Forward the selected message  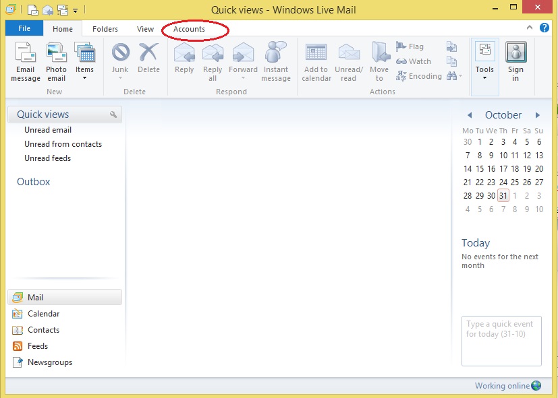[243, 59]
